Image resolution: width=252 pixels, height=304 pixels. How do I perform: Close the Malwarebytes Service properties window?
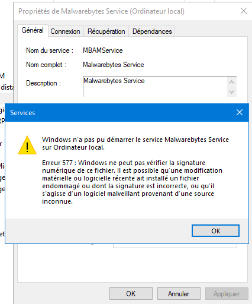pyautogui.click(x=244, y=11)
